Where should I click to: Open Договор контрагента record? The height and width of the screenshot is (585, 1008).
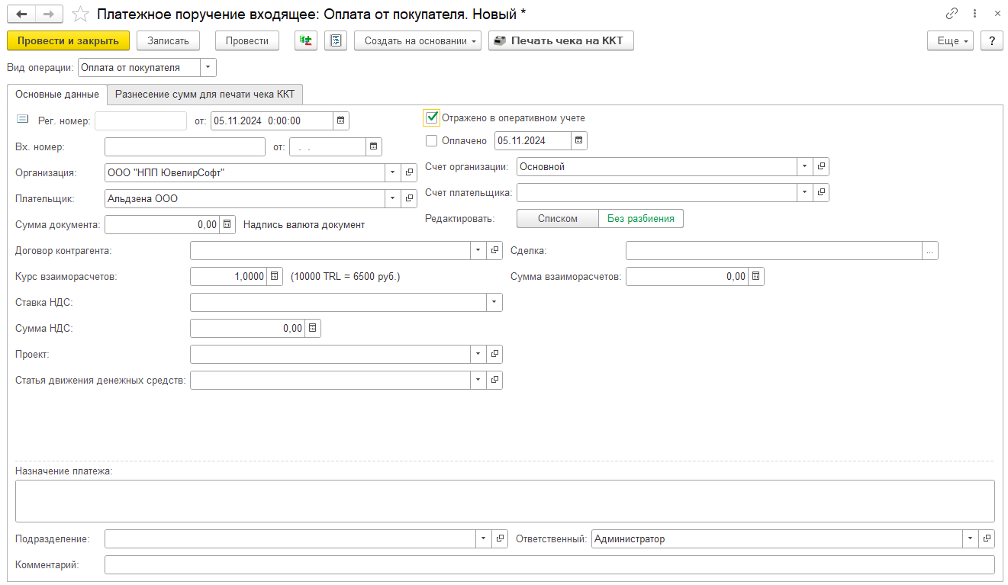coord(494,250)
